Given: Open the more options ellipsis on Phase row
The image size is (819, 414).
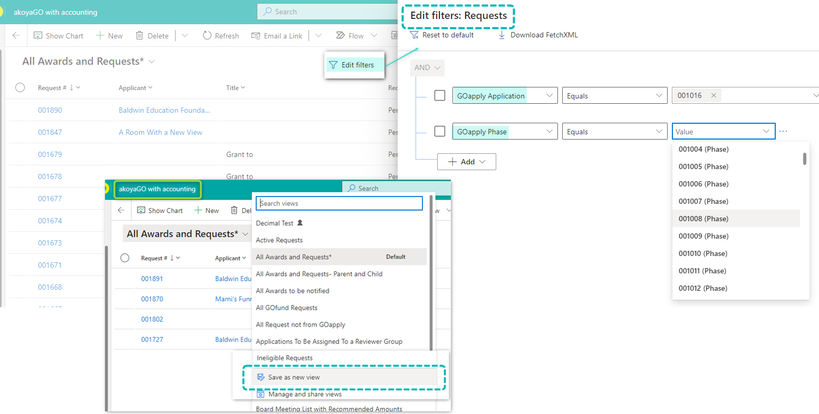Looking at the screenshot, I should tap(783, 131).
